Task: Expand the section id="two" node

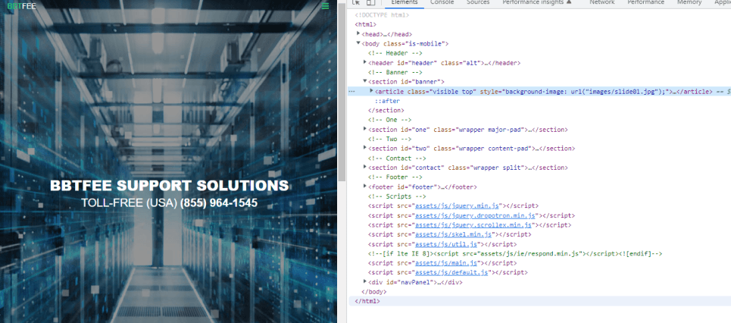Action: pos(365,148)
